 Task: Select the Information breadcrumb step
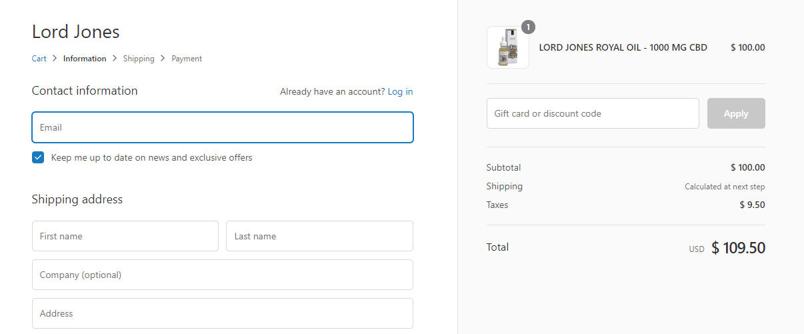(x=85, y=59)
